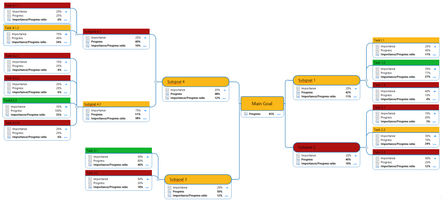The width and height of the screenshot is (442, 201).
Task: Select the Task 1.3 red header
Action: point(406,85)
